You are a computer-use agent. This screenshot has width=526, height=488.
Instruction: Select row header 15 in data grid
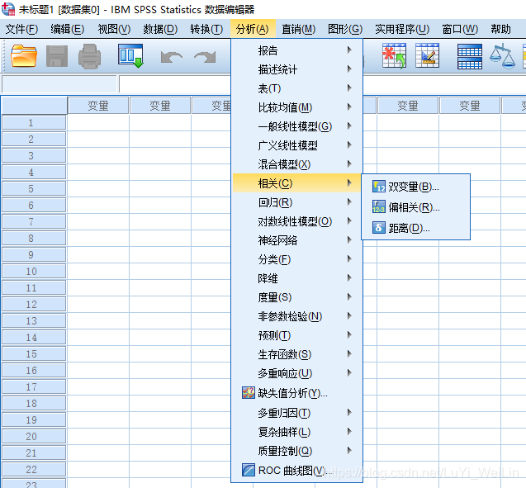click(x=34, y=354)
